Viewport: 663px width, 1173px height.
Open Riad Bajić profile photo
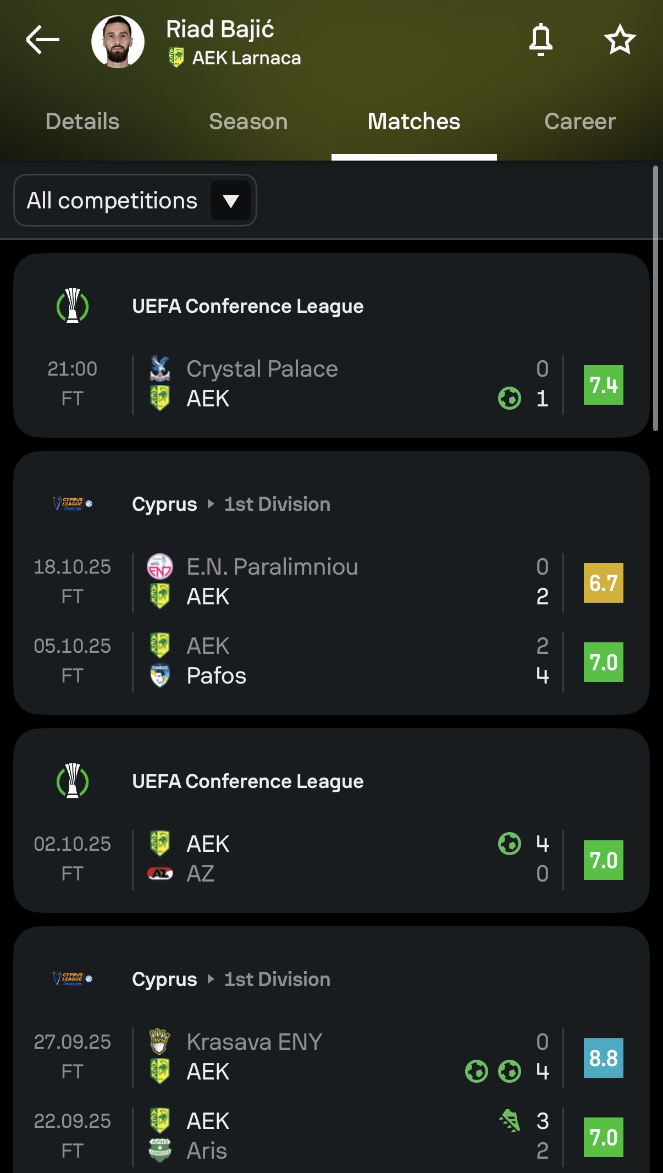point(118,42)
